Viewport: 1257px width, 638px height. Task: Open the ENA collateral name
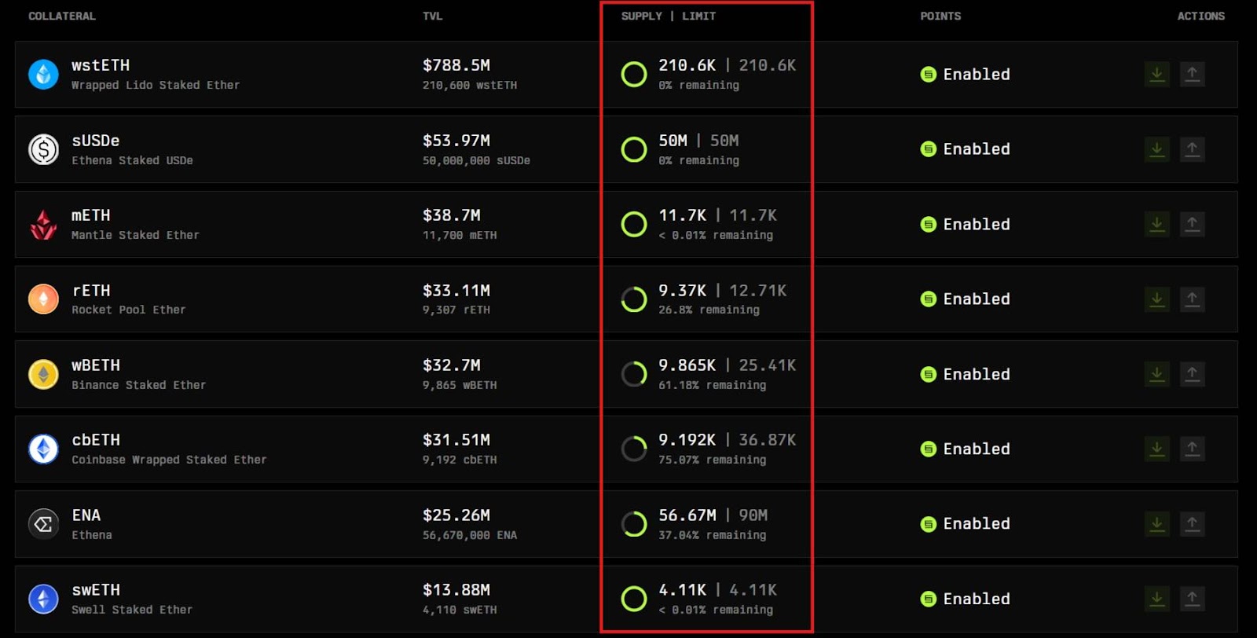point(86,515)
